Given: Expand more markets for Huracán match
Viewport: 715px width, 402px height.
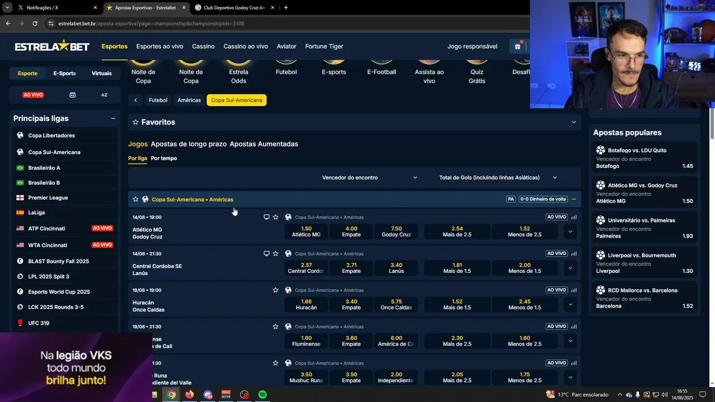Looking at the screenshot, I should tap(570, 304).
